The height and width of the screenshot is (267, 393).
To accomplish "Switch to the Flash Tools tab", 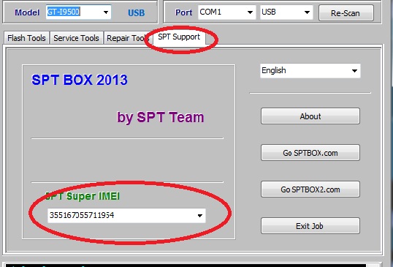I will pos(26,38).
